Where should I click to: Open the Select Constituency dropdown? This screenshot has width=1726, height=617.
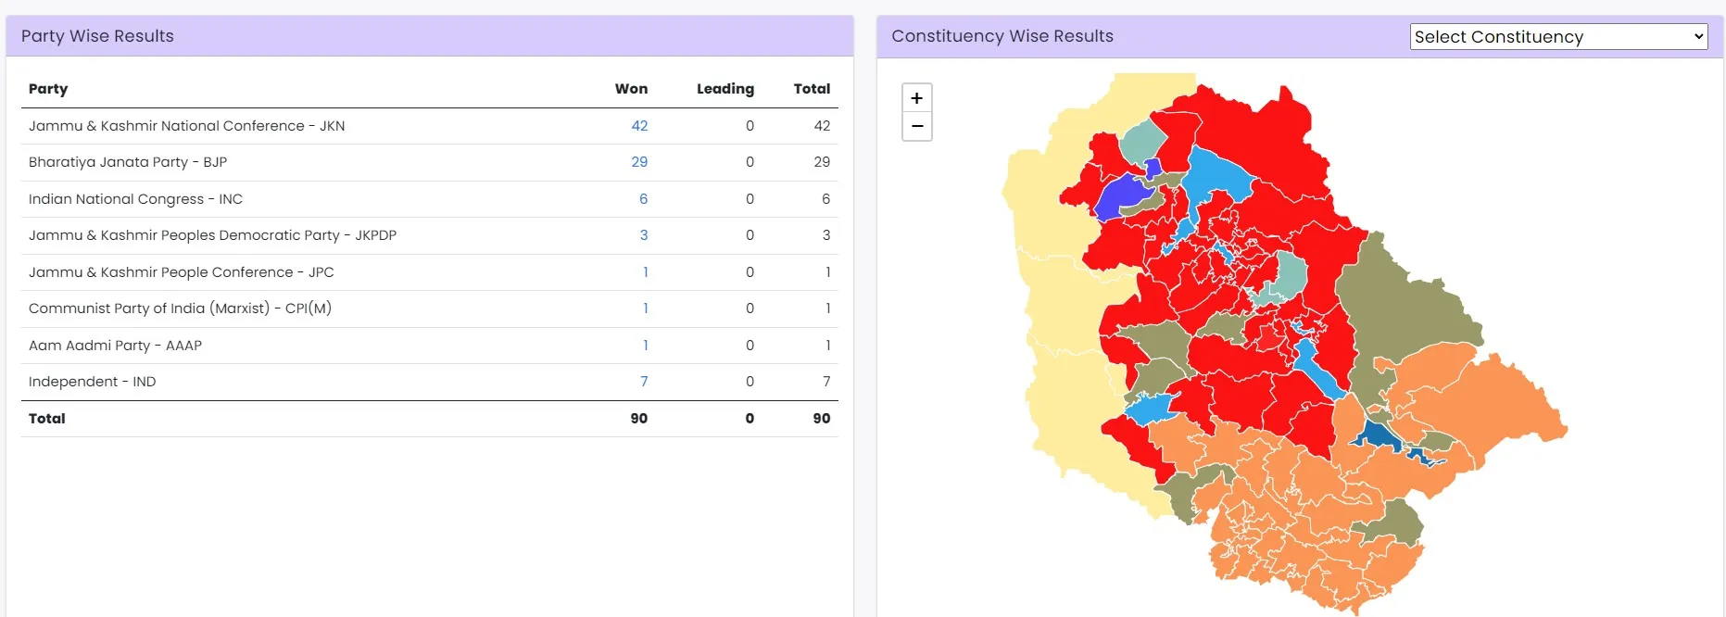tap(1558, 37)
